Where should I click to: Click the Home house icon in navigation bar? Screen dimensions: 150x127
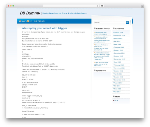click(x=20, y=21)
